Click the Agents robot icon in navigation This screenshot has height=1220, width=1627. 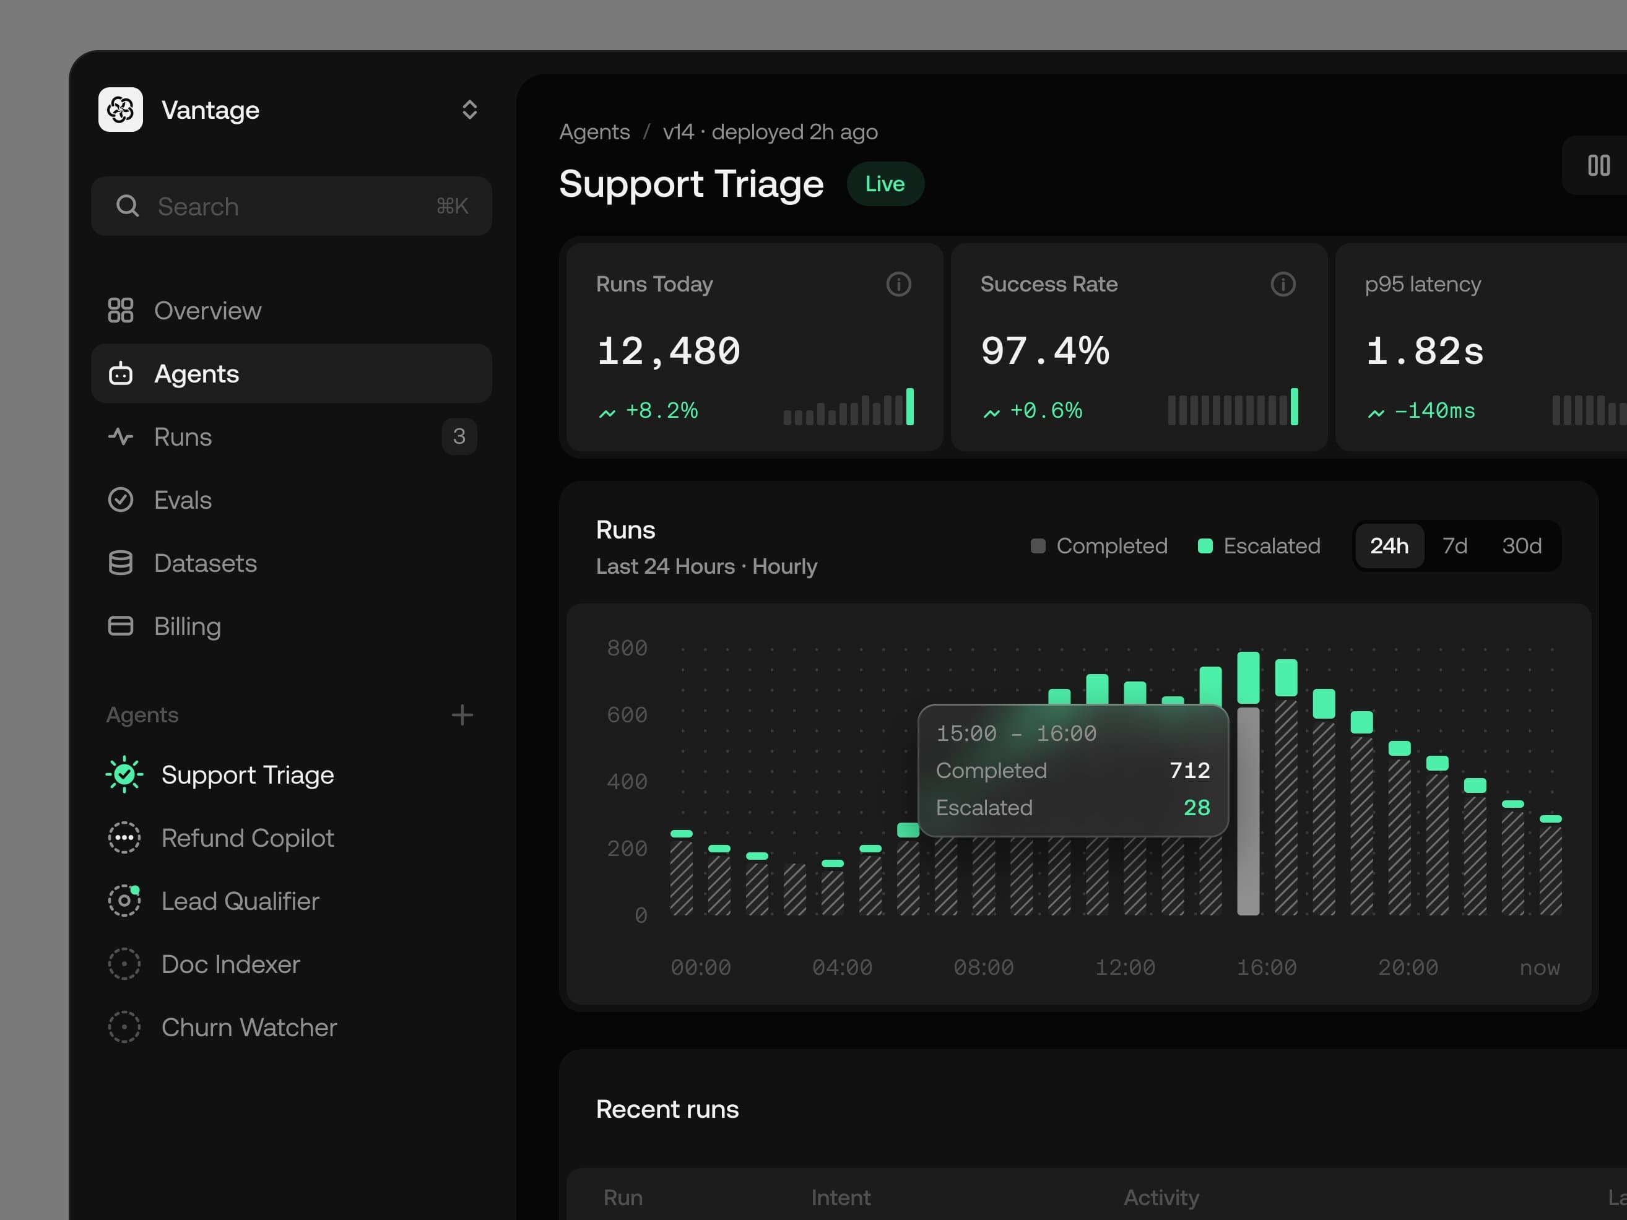click(x=121, y=374)
